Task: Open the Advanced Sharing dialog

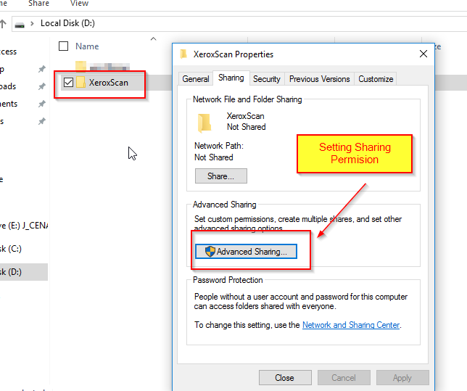Action: point(246,252)
